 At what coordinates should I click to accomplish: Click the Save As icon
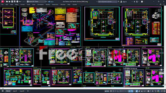(15, 2)
